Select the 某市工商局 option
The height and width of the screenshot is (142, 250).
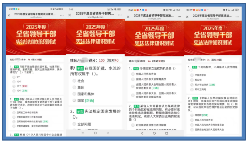(198, 90)
